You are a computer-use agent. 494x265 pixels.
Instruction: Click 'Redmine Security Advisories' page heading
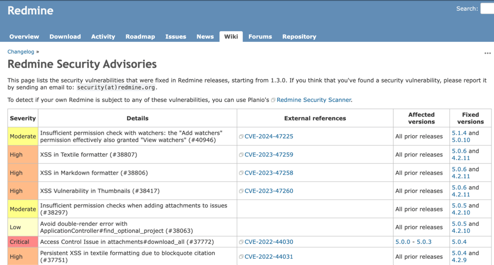click(82, 64)
